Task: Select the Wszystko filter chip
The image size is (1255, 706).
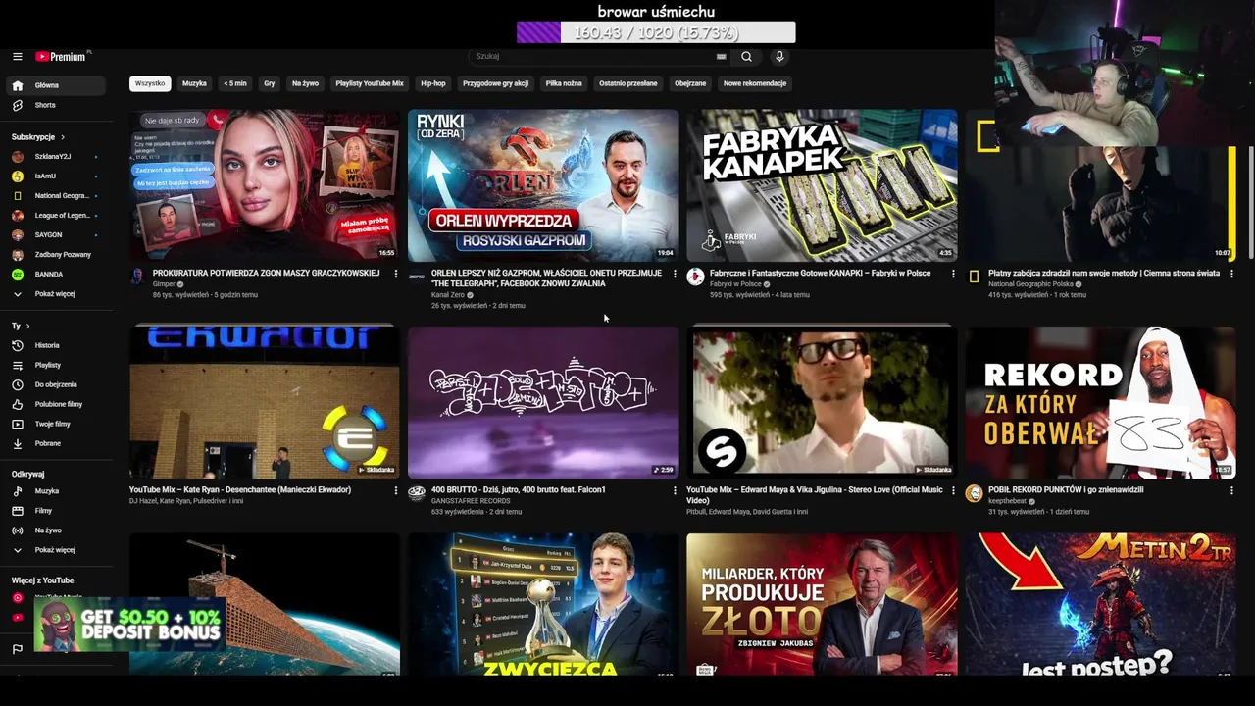Action: [x=150, y=83]
